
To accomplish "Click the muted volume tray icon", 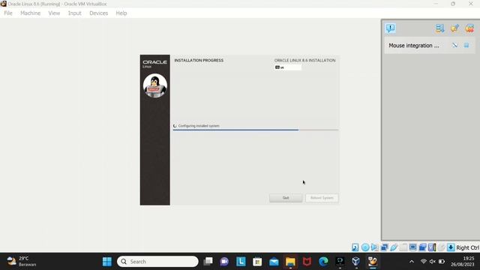I will 432,262.
